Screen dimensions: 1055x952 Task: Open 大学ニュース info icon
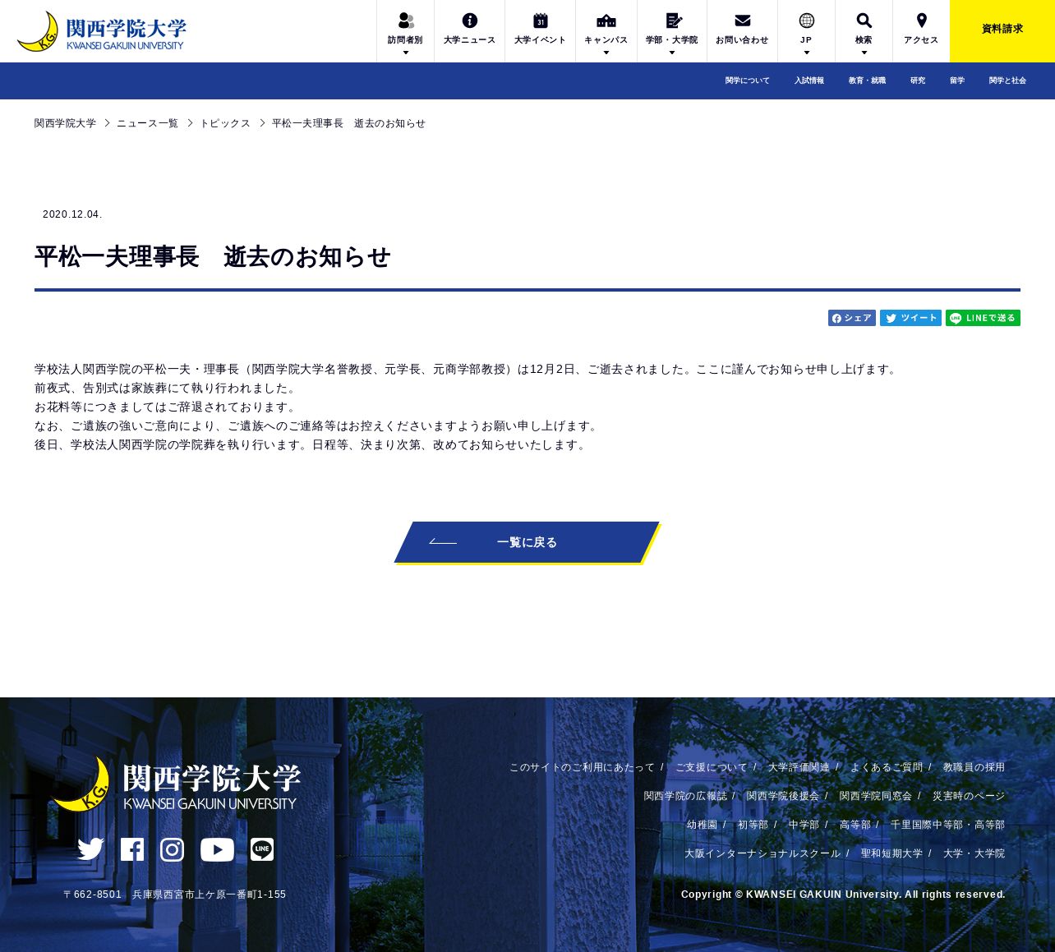[469, 21]
